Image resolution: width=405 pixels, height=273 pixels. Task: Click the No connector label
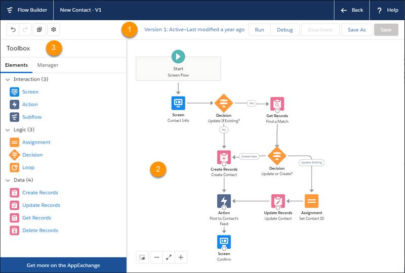(224, 129)
